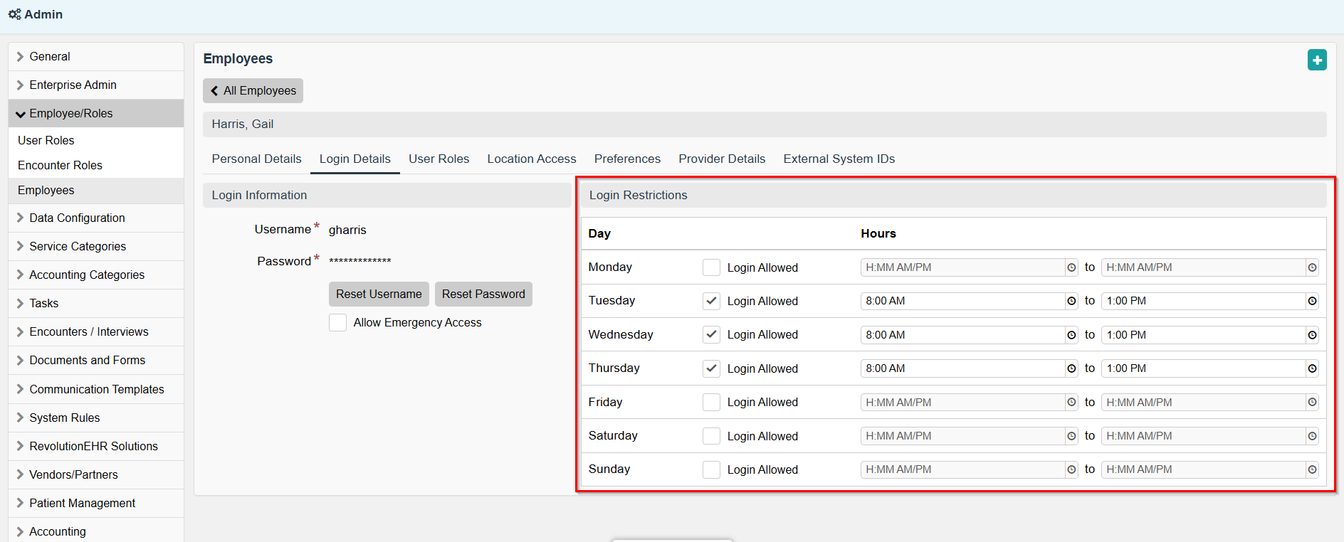Click clock icon for Friday start time
Image resolution: width=1344 pixels, height=542 pixels.
[1071, 403]
